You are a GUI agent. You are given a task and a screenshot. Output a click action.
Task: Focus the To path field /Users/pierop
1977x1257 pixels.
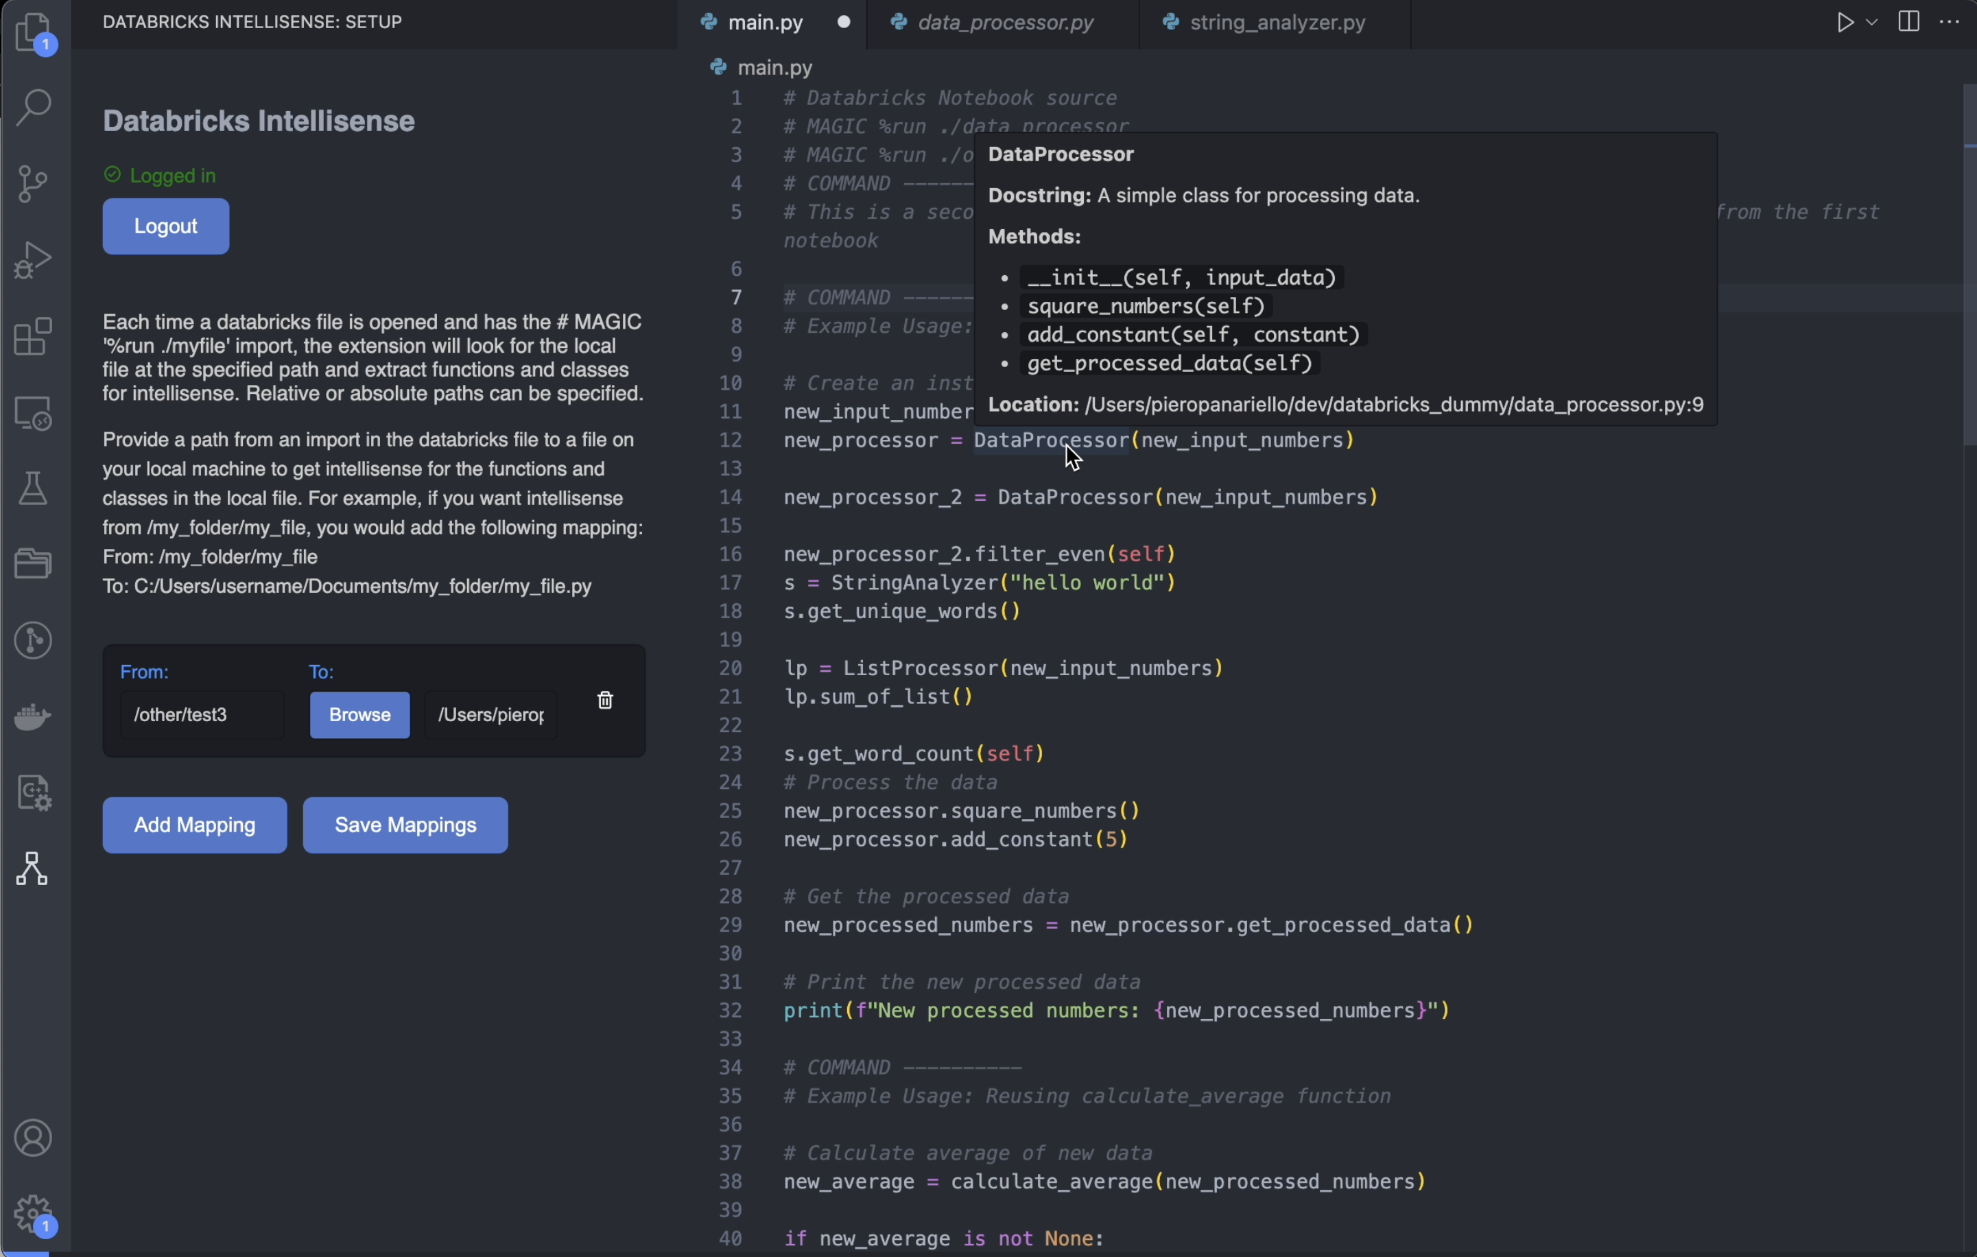(x=491, y=715)
